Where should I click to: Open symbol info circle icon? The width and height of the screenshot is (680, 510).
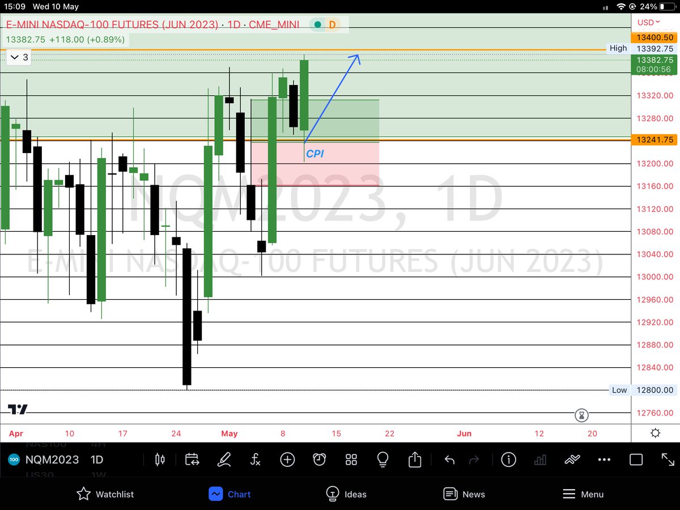(508, 460)
